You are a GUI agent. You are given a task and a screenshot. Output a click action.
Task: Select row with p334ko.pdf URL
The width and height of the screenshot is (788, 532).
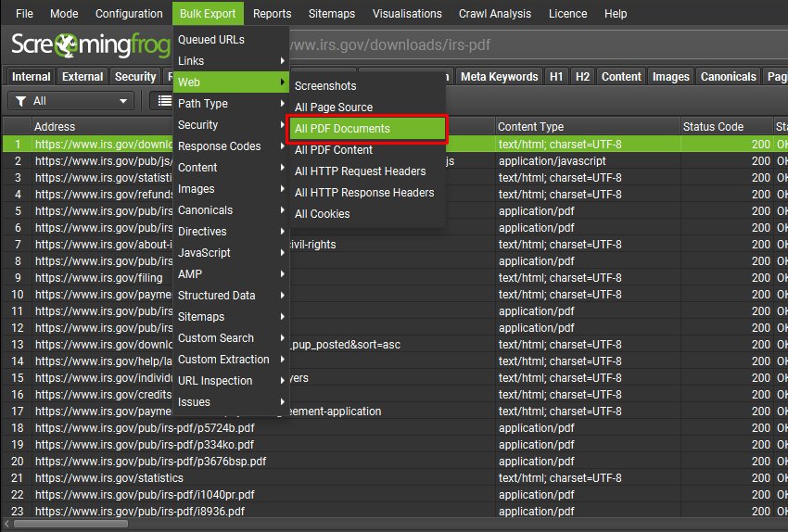click(394, 445)
